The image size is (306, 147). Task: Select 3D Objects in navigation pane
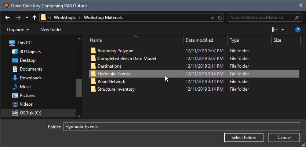30,52
